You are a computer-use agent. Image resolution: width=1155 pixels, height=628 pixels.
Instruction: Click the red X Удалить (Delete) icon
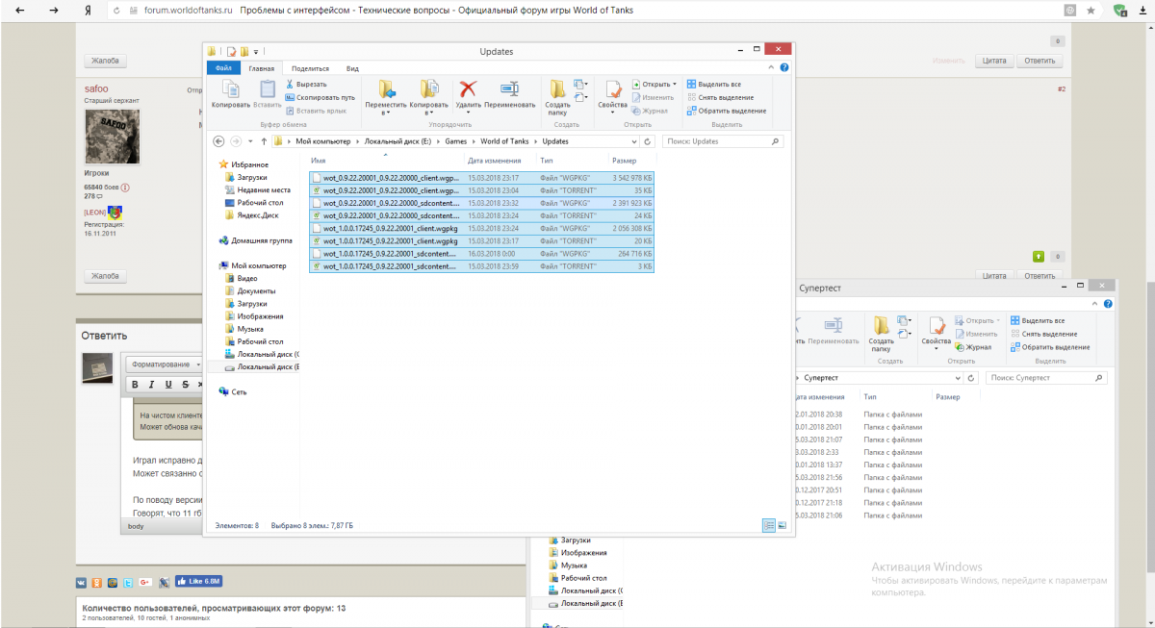468,90
